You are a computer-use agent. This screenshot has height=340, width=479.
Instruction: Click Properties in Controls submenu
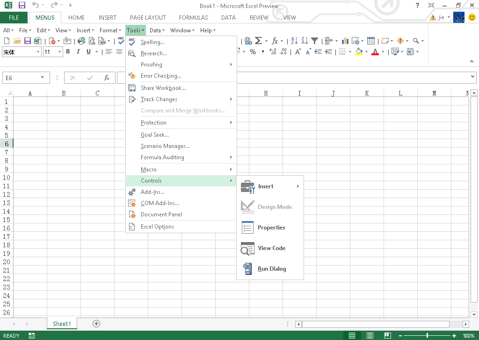(x=270, y=228)
